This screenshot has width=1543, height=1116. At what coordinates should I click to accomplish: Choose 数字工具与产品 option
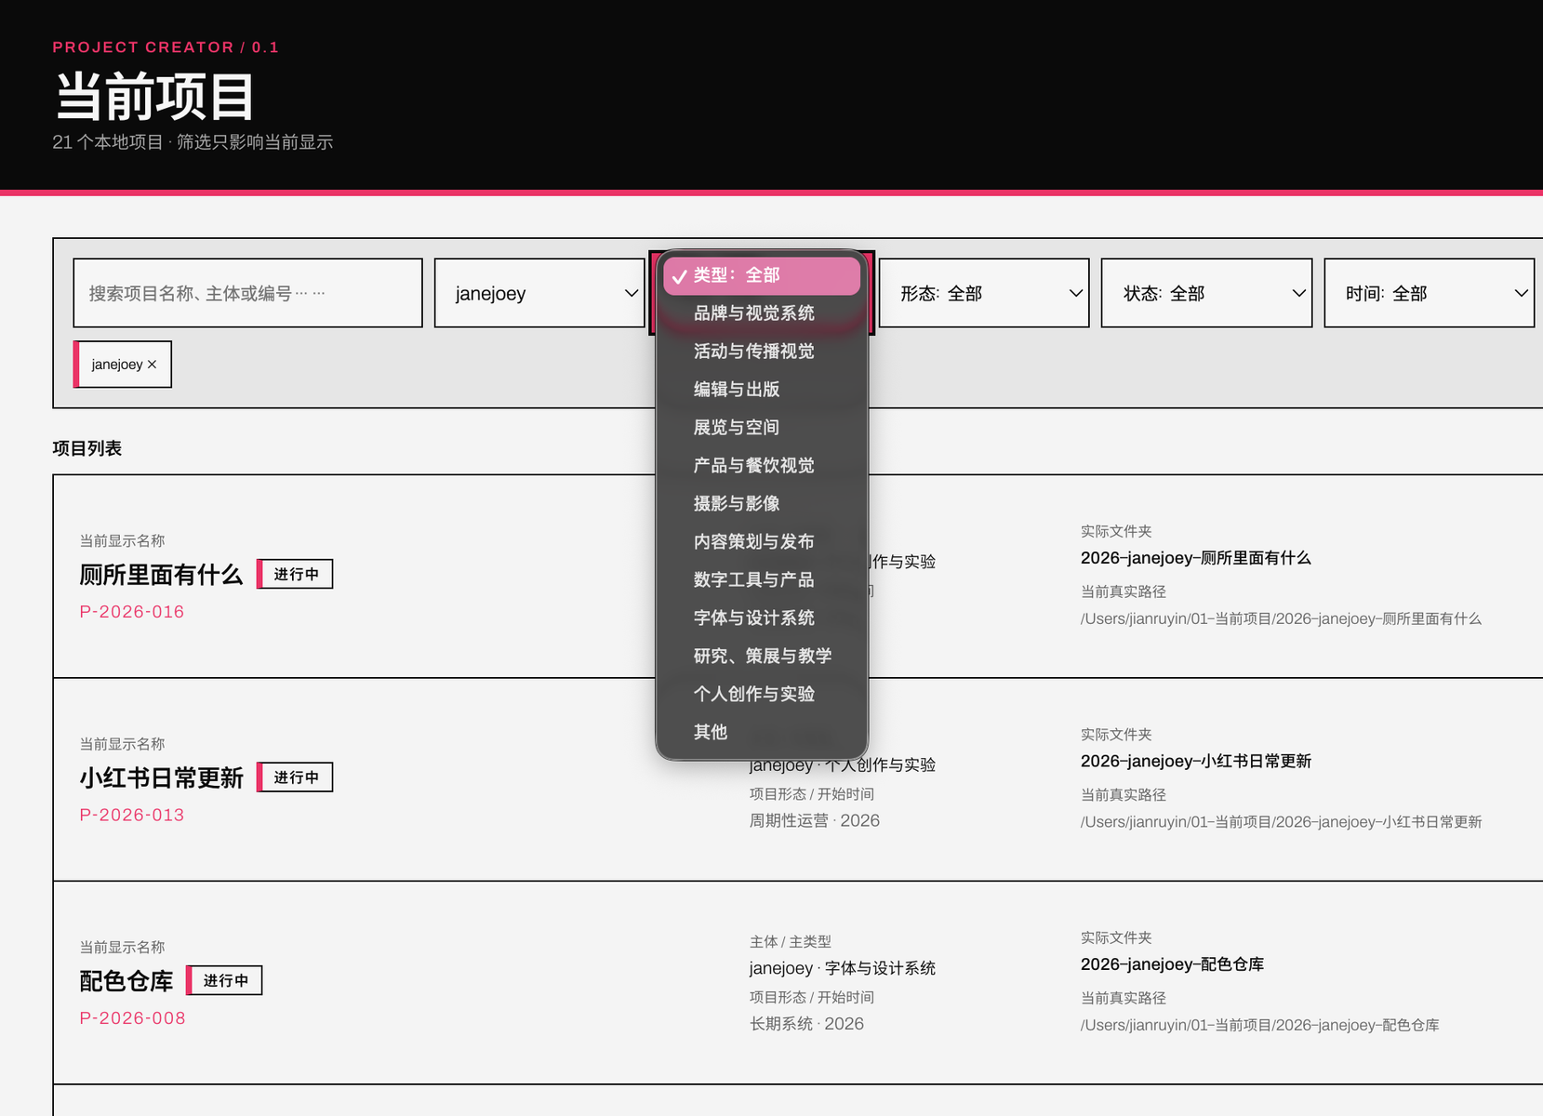tap(761, 580)
